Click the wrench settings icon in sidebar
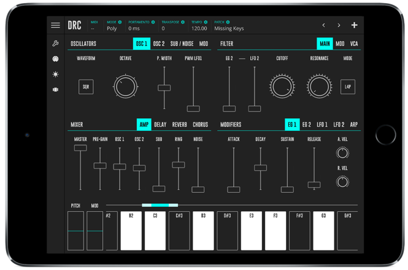Screen dimensions: 408x270 tap(55, 44)
